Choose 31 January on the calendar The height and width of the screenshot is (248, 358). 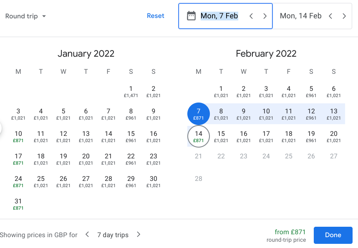pyautogui.click(x=18, y=204)
